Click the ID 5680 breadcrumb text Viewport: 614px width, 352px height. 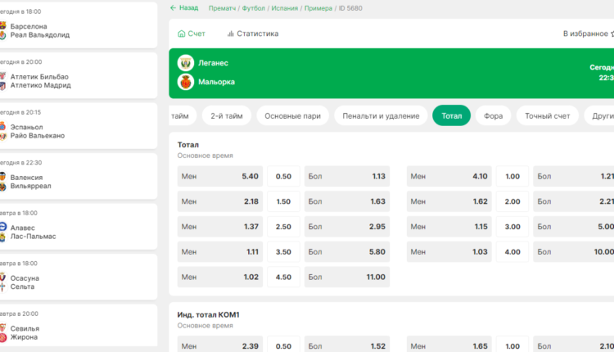click(350, 8)
